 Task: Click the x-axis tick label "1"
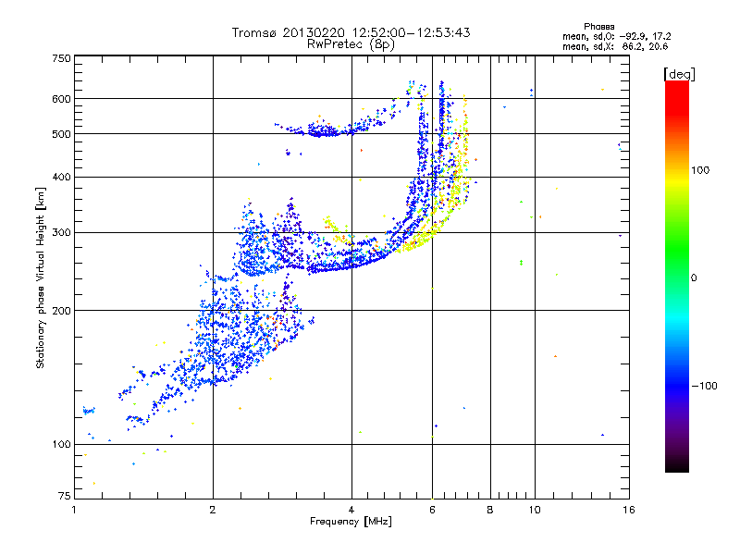click(x=74, y=510)
